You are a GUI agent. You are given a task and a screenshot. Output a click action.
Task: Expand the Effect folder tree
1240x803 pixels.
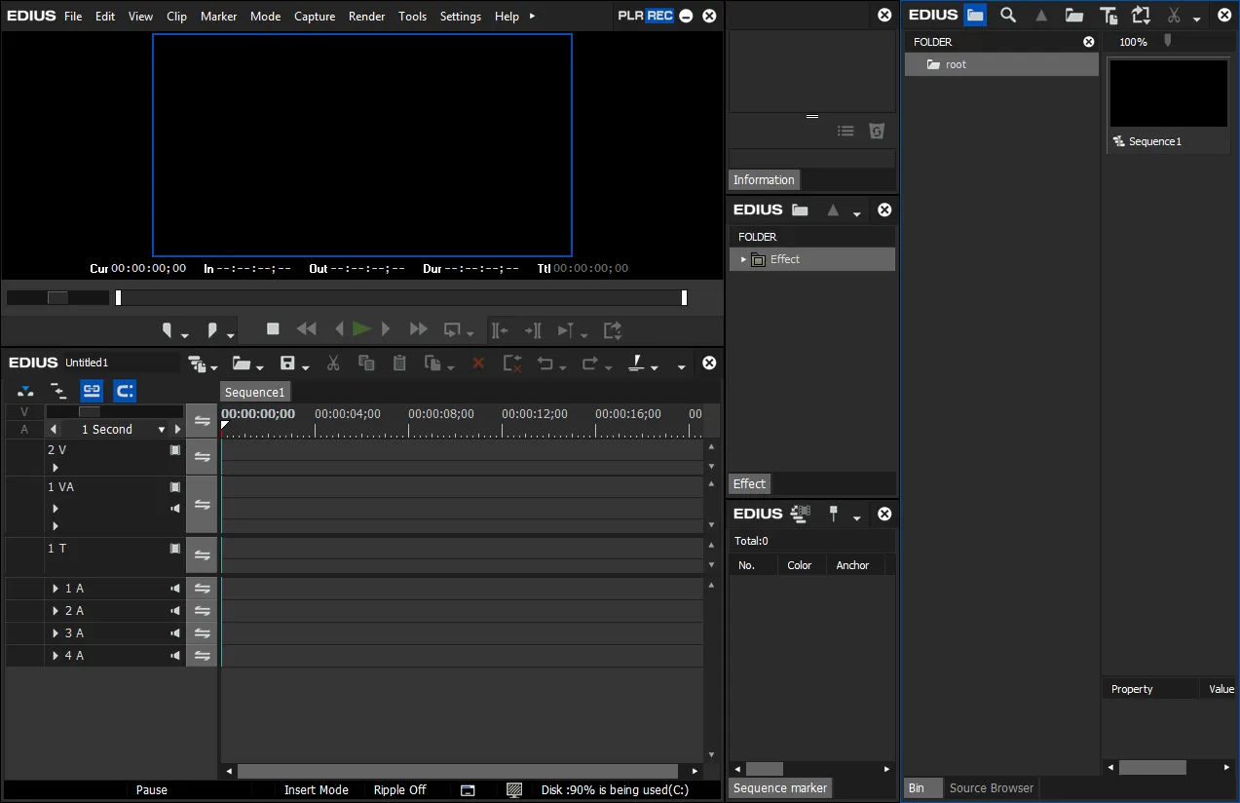(x=743, y=259)
